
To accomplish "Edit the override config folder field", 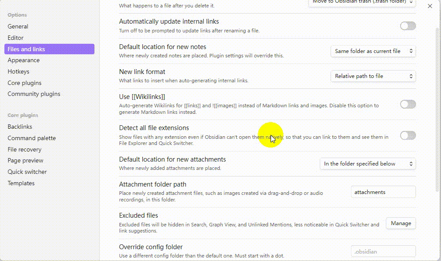I will (383, 251).
